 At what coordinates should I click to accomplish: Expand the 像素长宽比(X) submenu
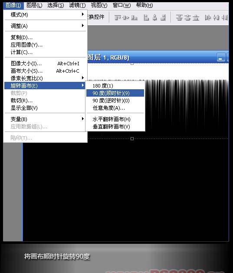pyautogui.click(x=45, y=78)
